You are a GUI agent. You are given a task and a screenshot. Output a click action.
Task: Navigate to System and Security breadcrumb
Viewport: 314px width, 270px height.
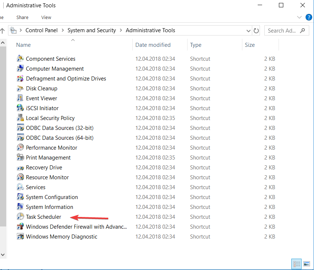tap(92, 30)
